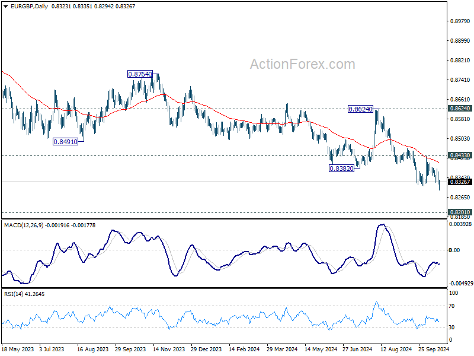Click the RSI 70 level label
This screenshot has width=474, height=356.
451,306
